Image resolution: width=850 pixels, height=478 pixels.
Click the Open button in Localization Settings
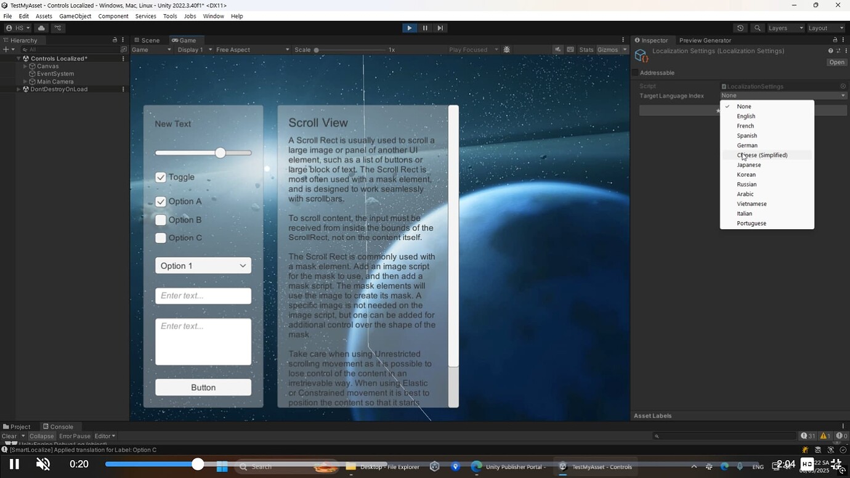coord(836,62)
